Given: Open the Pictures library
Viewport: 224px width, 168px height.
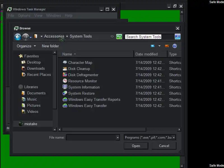Looking at the screenshot, I should (34, 105).
